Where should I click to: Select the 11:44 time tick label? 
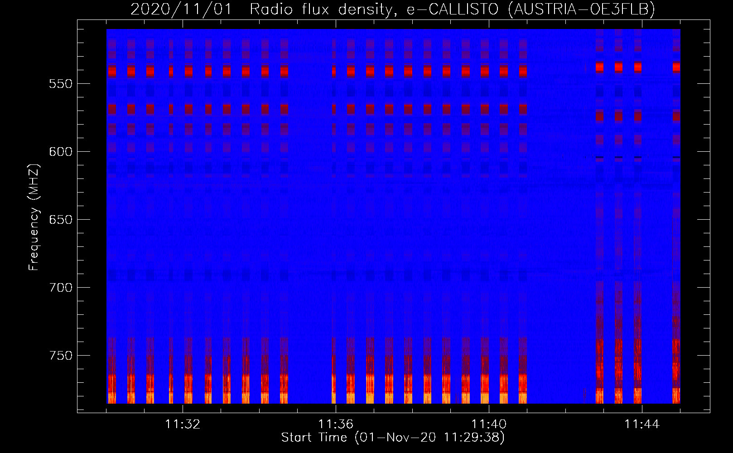click(642, 424)
